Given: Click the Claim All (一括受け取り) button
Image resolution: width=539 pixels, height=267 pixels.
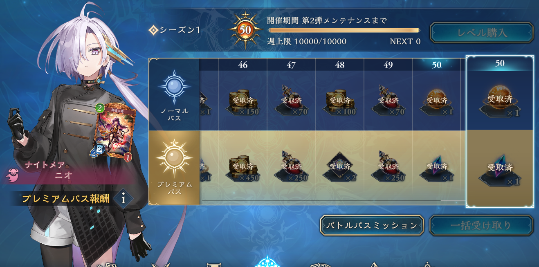Looking at the screenshot, I should 481,225.
